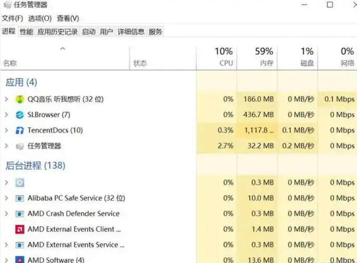Switch to the 启动 tab
The image size is (357, 263).
pos(88,32)
